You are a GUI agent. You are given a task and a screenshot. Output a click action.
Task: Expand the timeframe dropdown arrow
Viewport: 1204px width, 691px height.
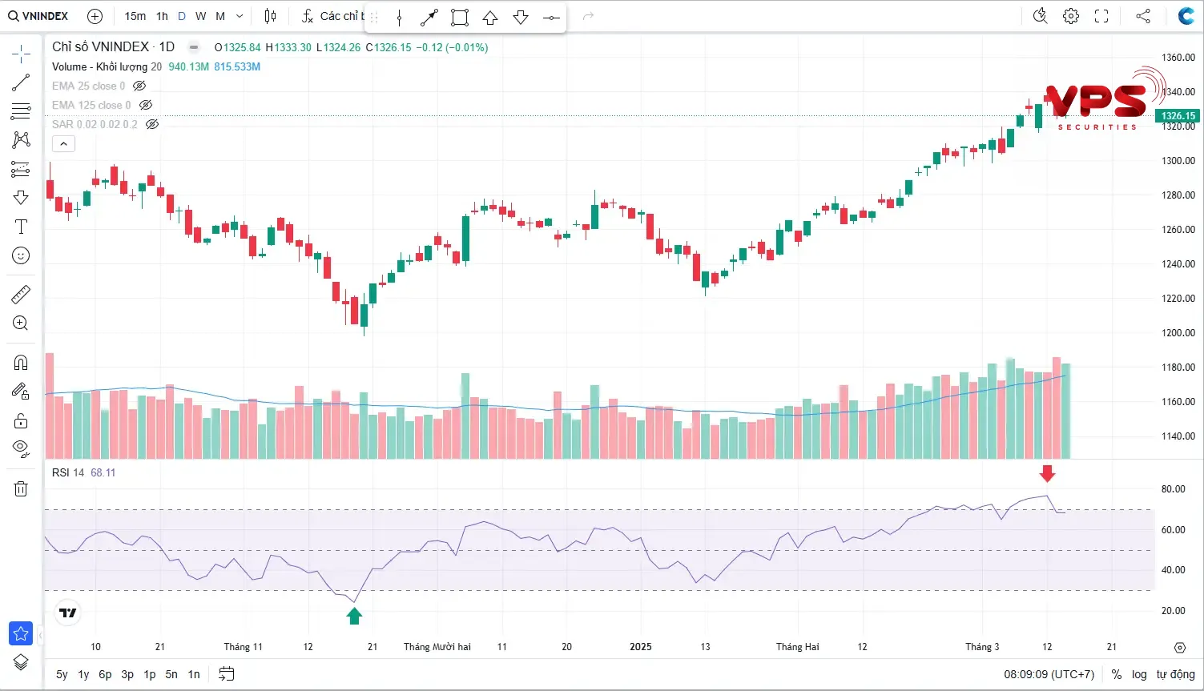[x=240, y=16]
